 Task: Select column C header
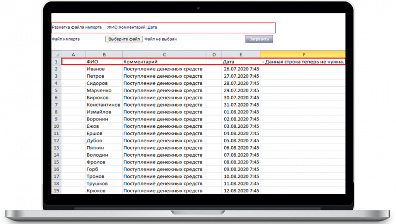(x=164, y=55)
